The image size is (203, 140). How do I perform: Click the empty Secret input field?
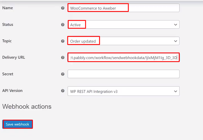pyautogui.click(x=124, y=74)
